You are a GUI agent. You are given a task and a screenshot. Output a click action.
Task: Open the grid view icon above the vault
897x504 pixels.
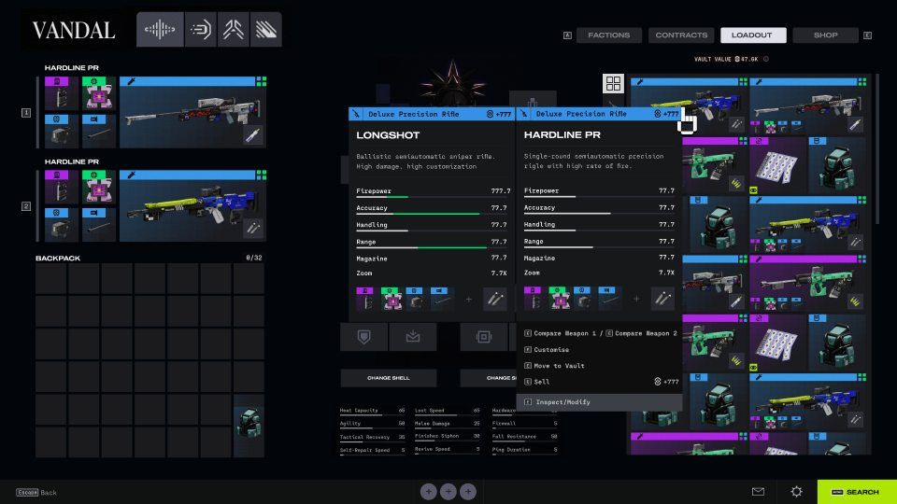pos(613,83)
